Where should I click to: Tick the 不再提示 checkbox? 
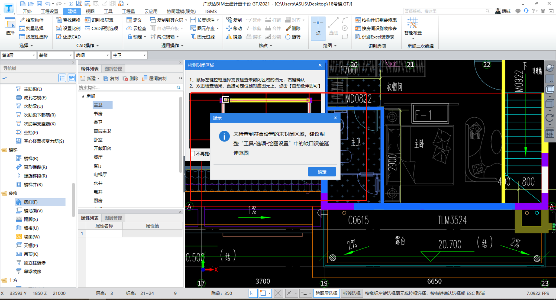click(193, 154)
